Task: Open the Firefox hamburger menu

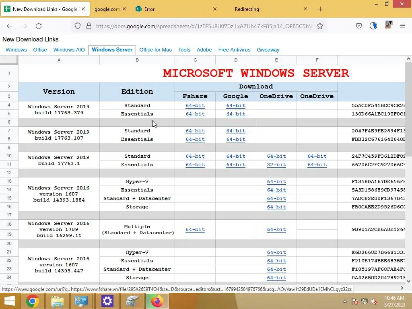Action: click(x=402, y=26)
